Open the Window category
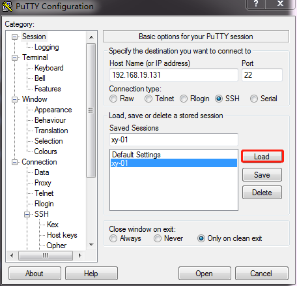The image size is (297, 286). [35, 99]
